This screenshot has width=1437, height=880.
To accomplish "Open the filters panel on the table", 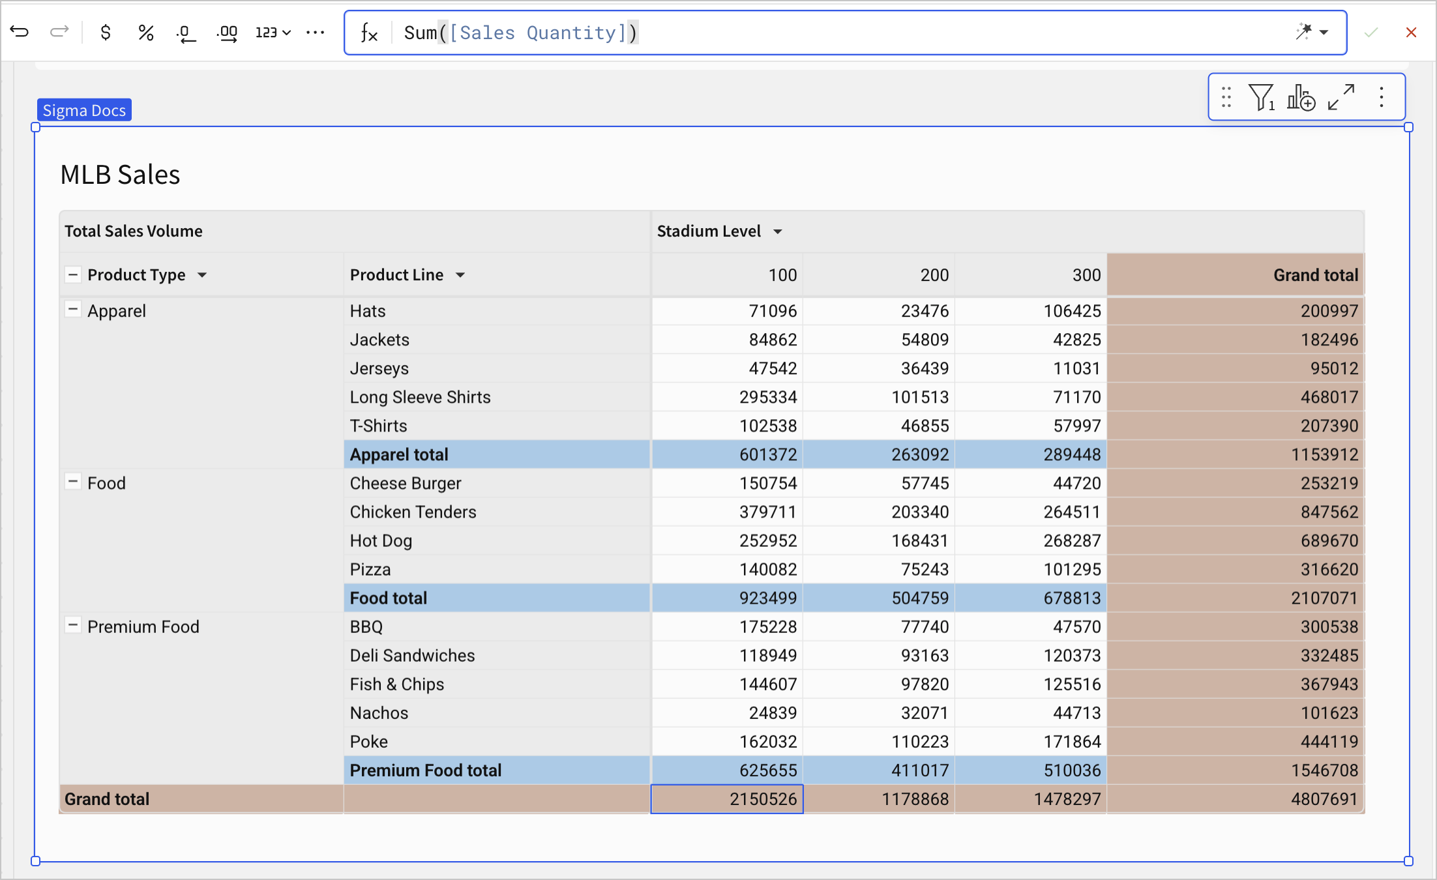I will pos(1262,96).
